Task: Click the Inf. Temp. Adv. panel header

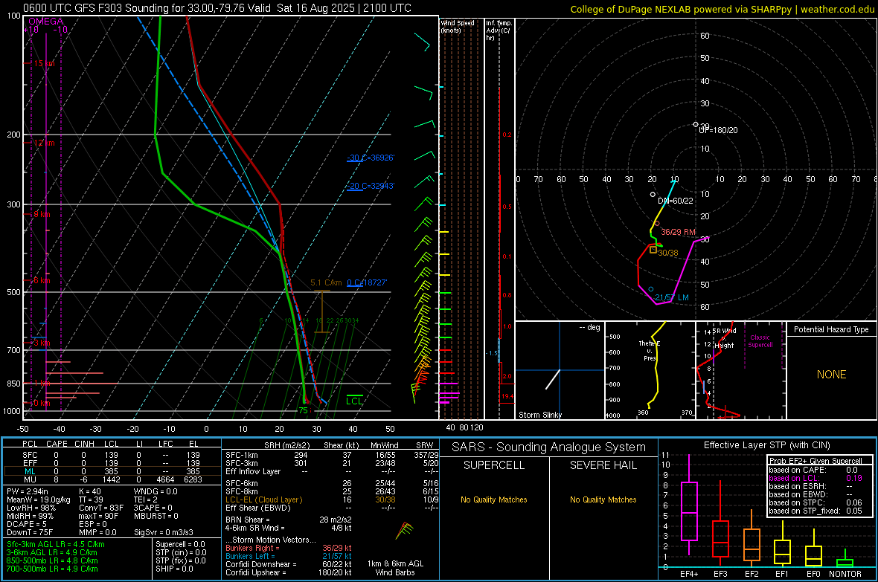Action: point(499,30)
